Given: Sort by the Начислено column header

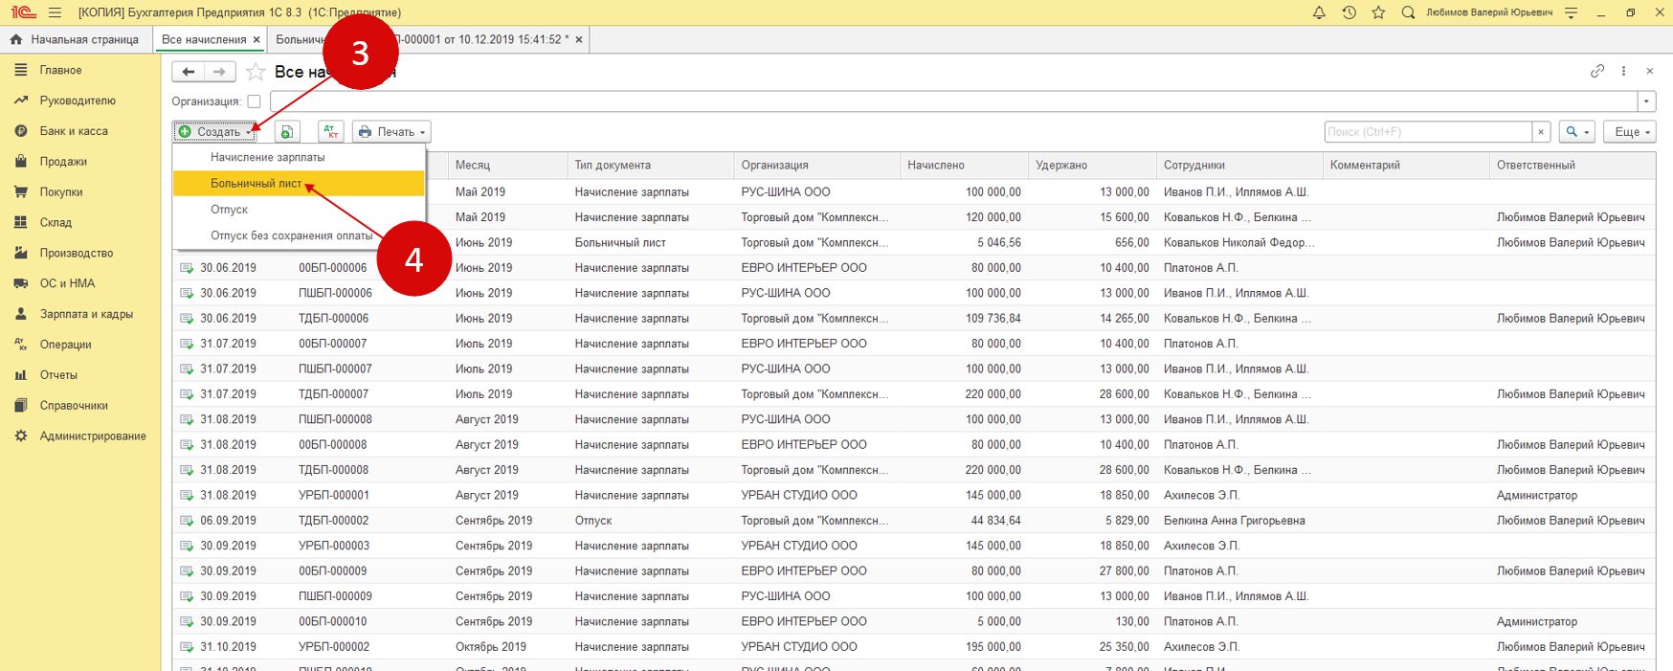Looking at the screenshot, I should (936, 166).
